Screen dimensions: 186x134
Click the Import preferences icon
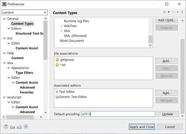12,127
